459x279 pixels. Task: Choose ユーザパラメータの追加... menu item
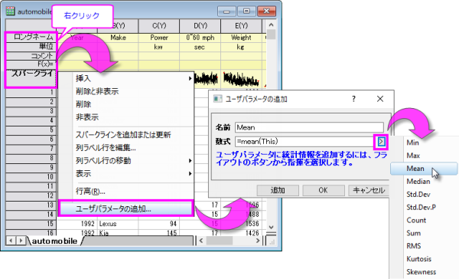pyautogui.click(x=126, y=208)
